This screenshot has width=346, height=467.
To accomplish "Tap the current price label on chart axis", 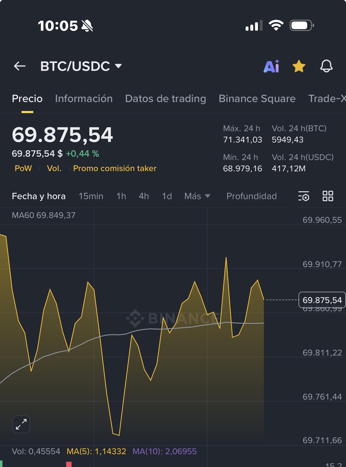I will click(x=322, y=300).
